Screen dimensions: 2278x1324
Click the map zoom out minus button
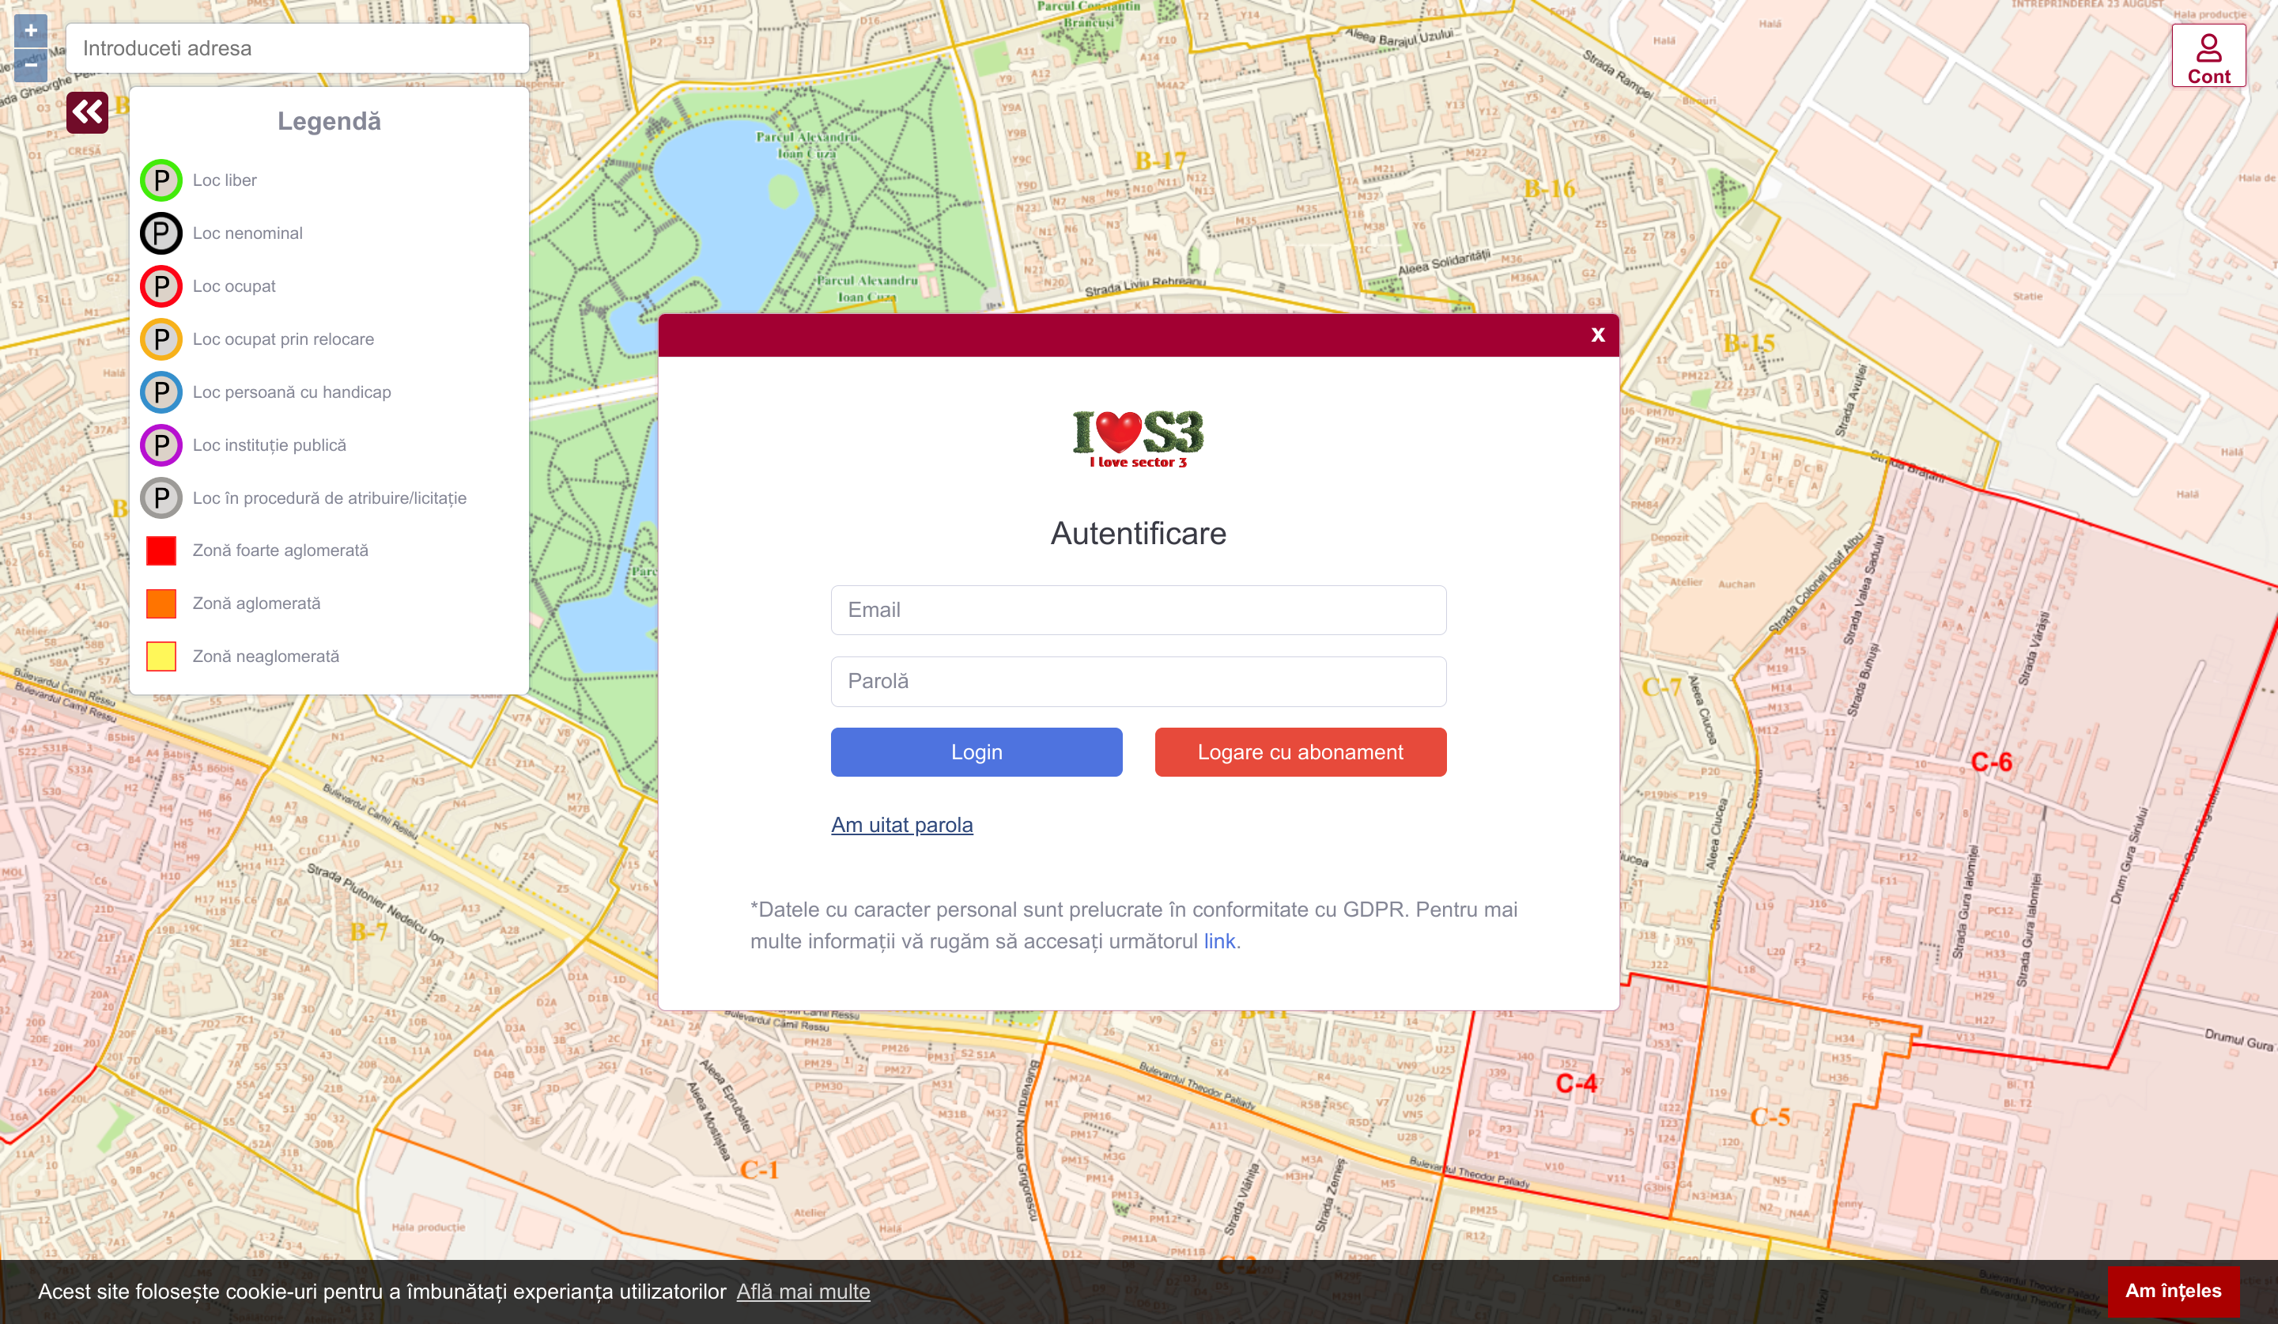click(31, 65)
